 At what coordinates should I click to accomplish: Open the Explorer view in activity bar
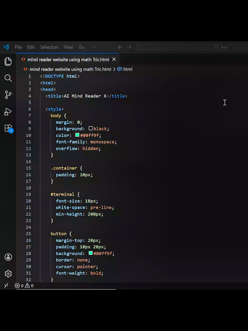pyautogui.click(x=8, y=61)
